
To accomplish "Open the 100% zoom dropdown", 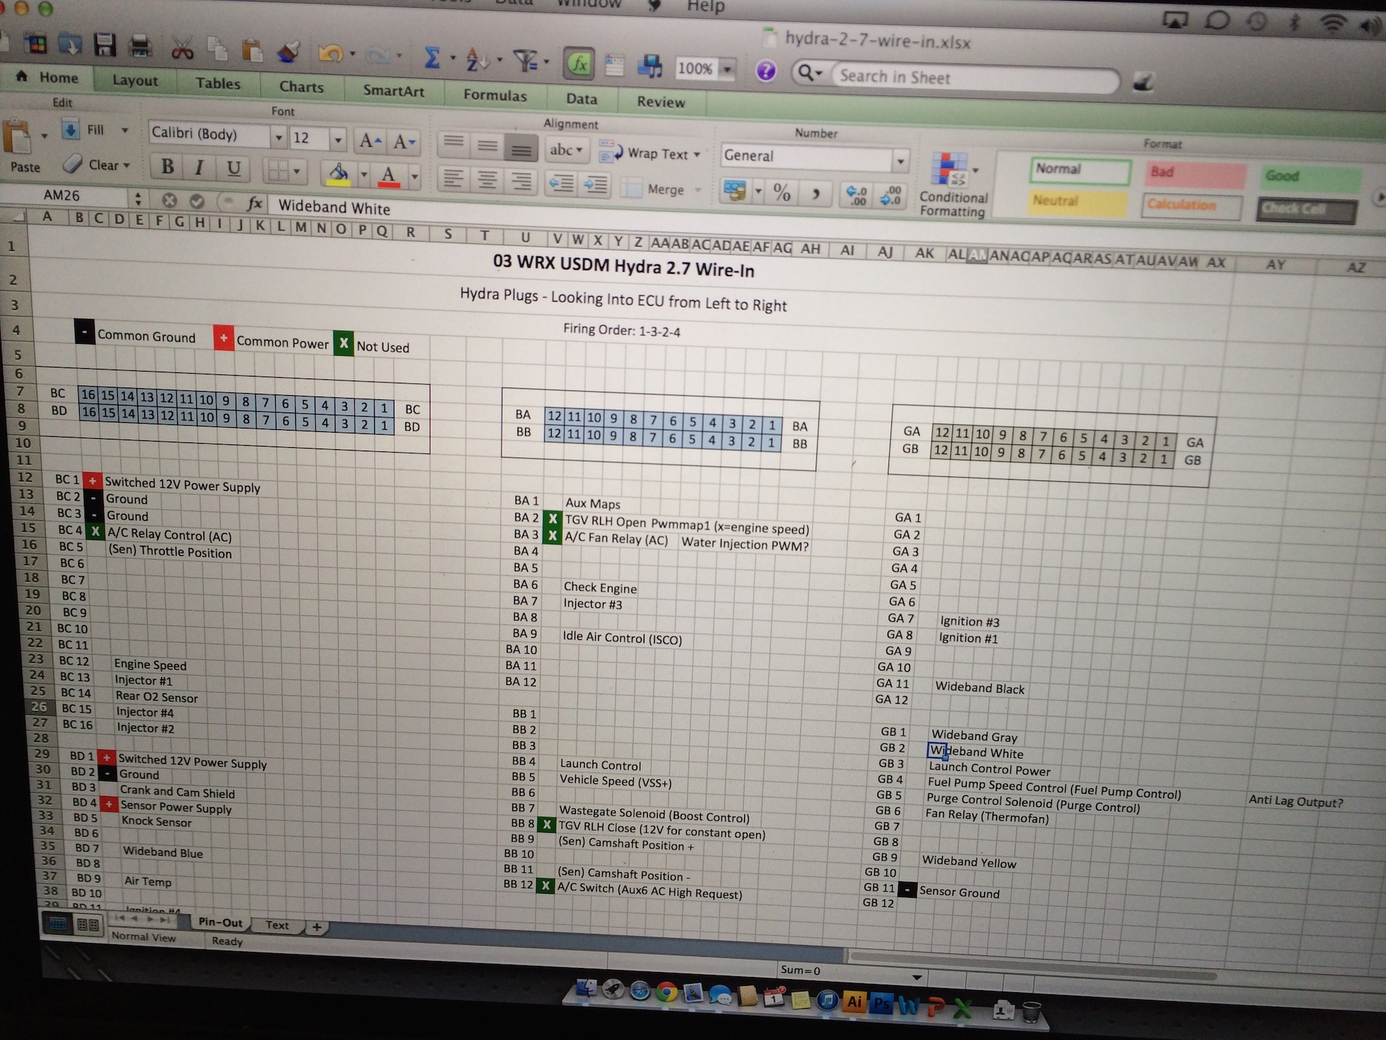I will (x=728, y=69).
